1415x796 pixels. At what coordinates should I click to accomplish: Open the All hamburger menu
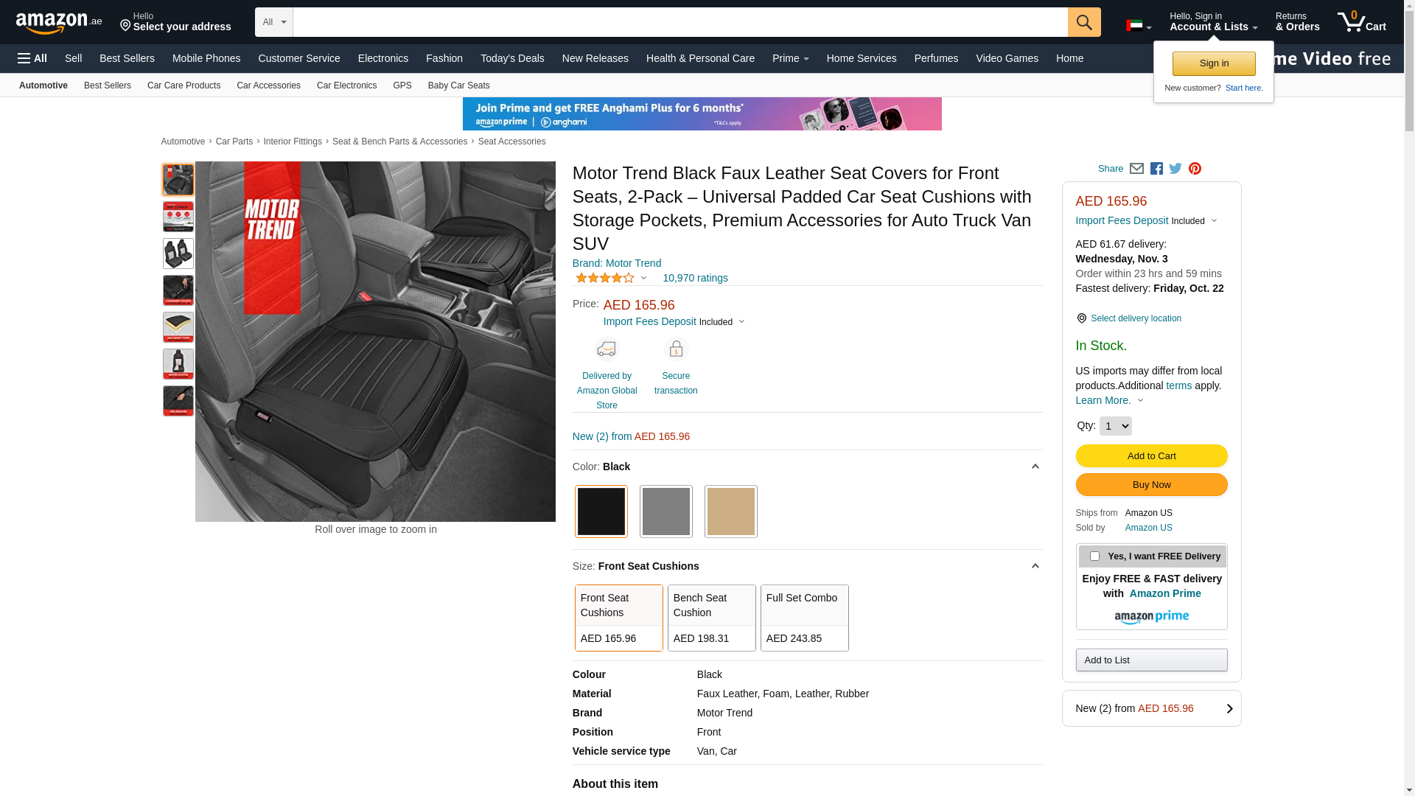tap(32, 58)
